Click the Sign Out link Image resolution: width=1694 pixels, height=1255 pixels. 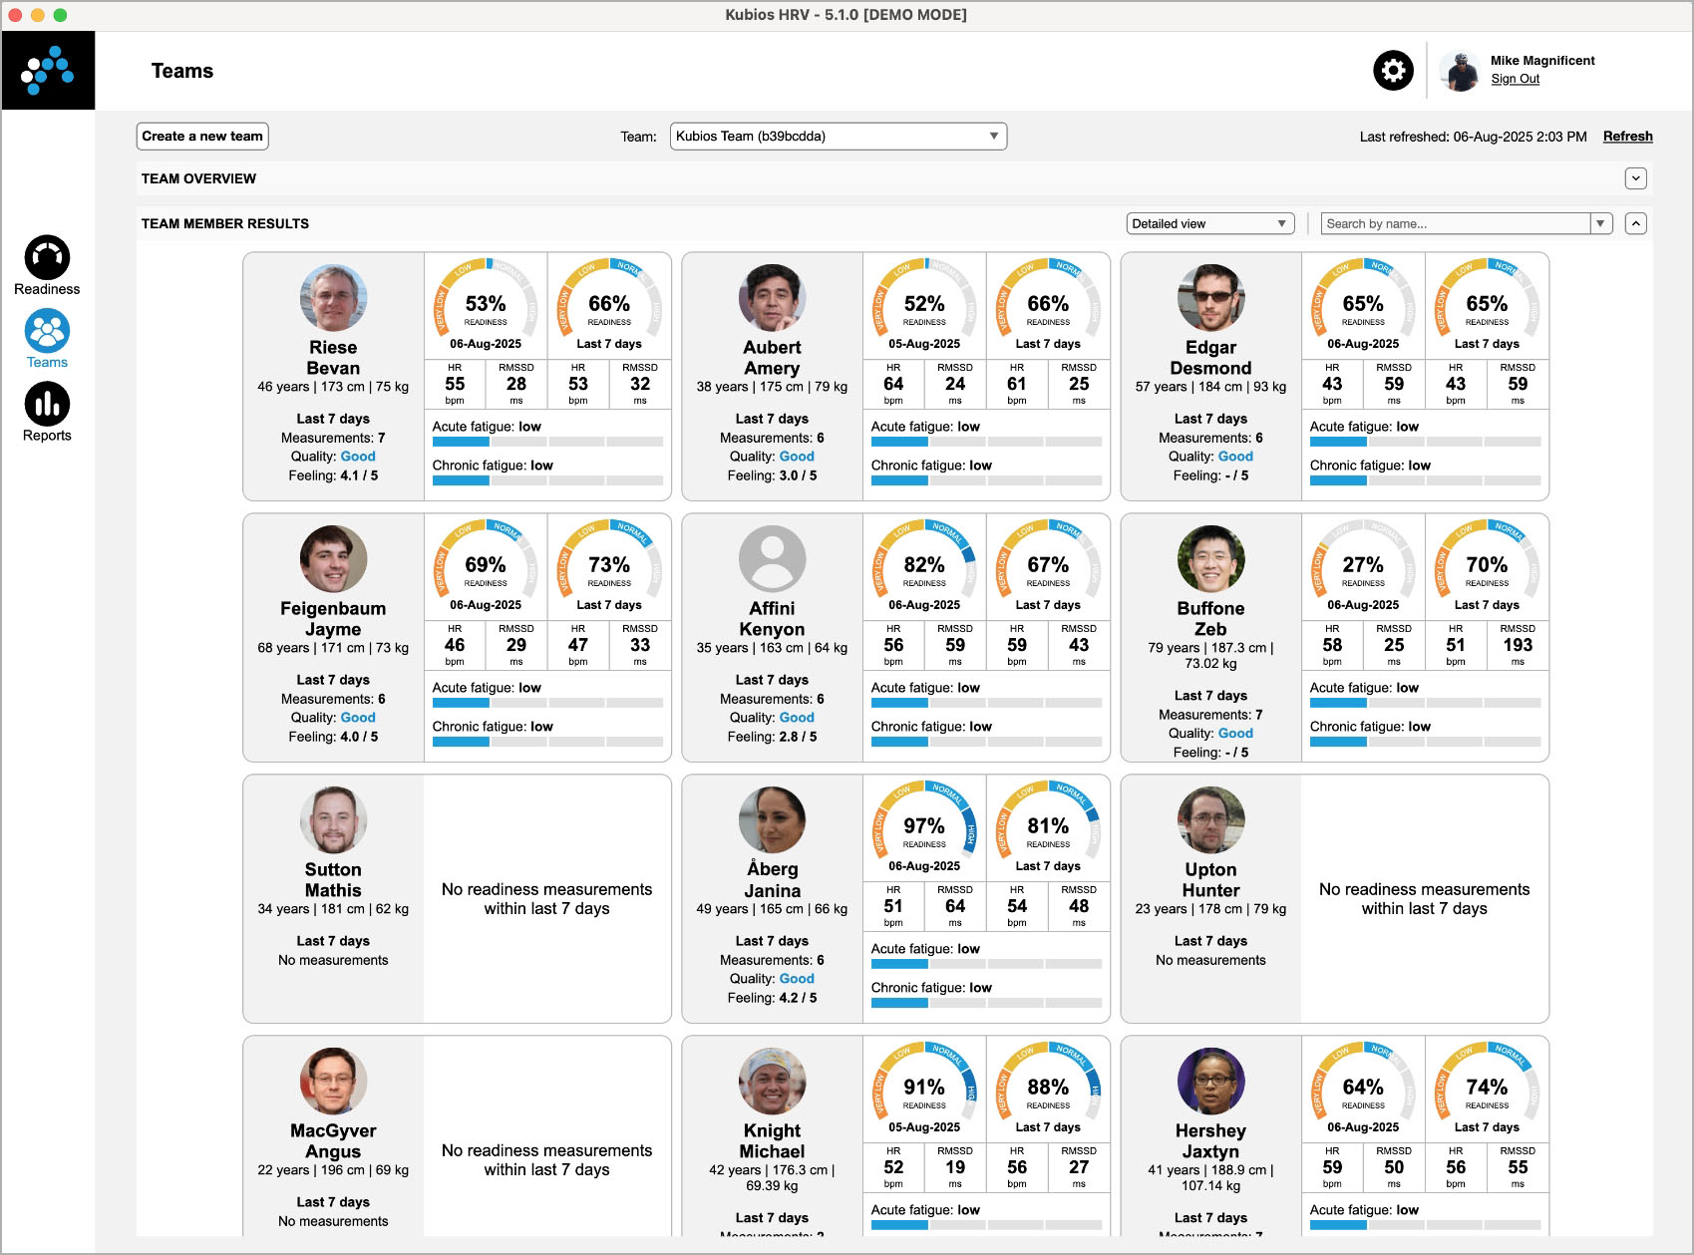coord(1515,79)
